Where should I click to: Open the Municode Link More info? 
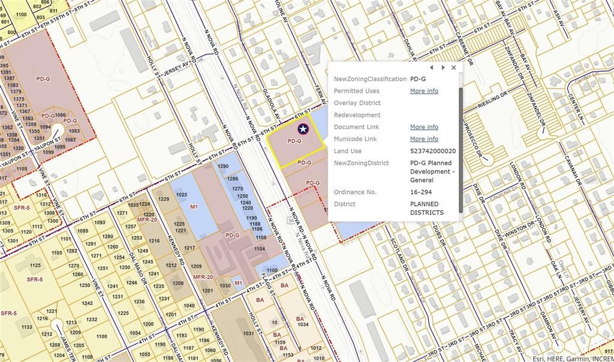[x=423, y=139]
